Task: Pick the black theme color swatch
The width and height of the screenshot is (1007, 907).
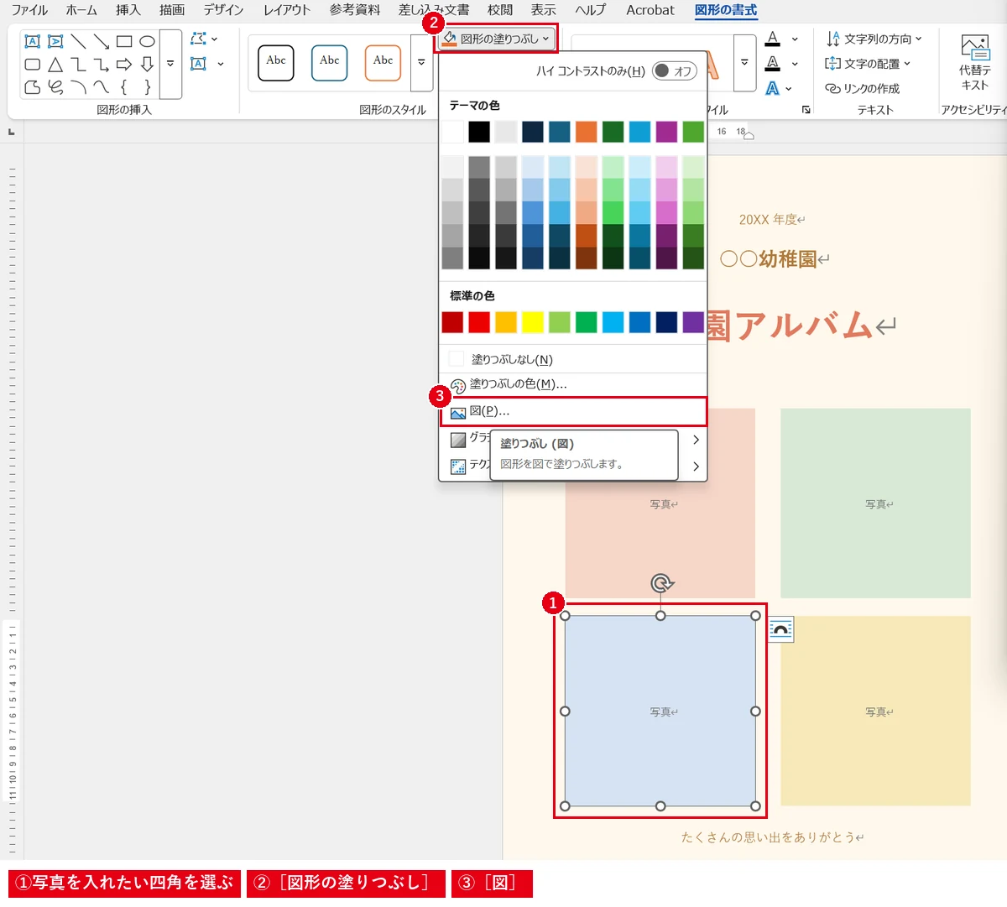Action: tap(479, 132)
